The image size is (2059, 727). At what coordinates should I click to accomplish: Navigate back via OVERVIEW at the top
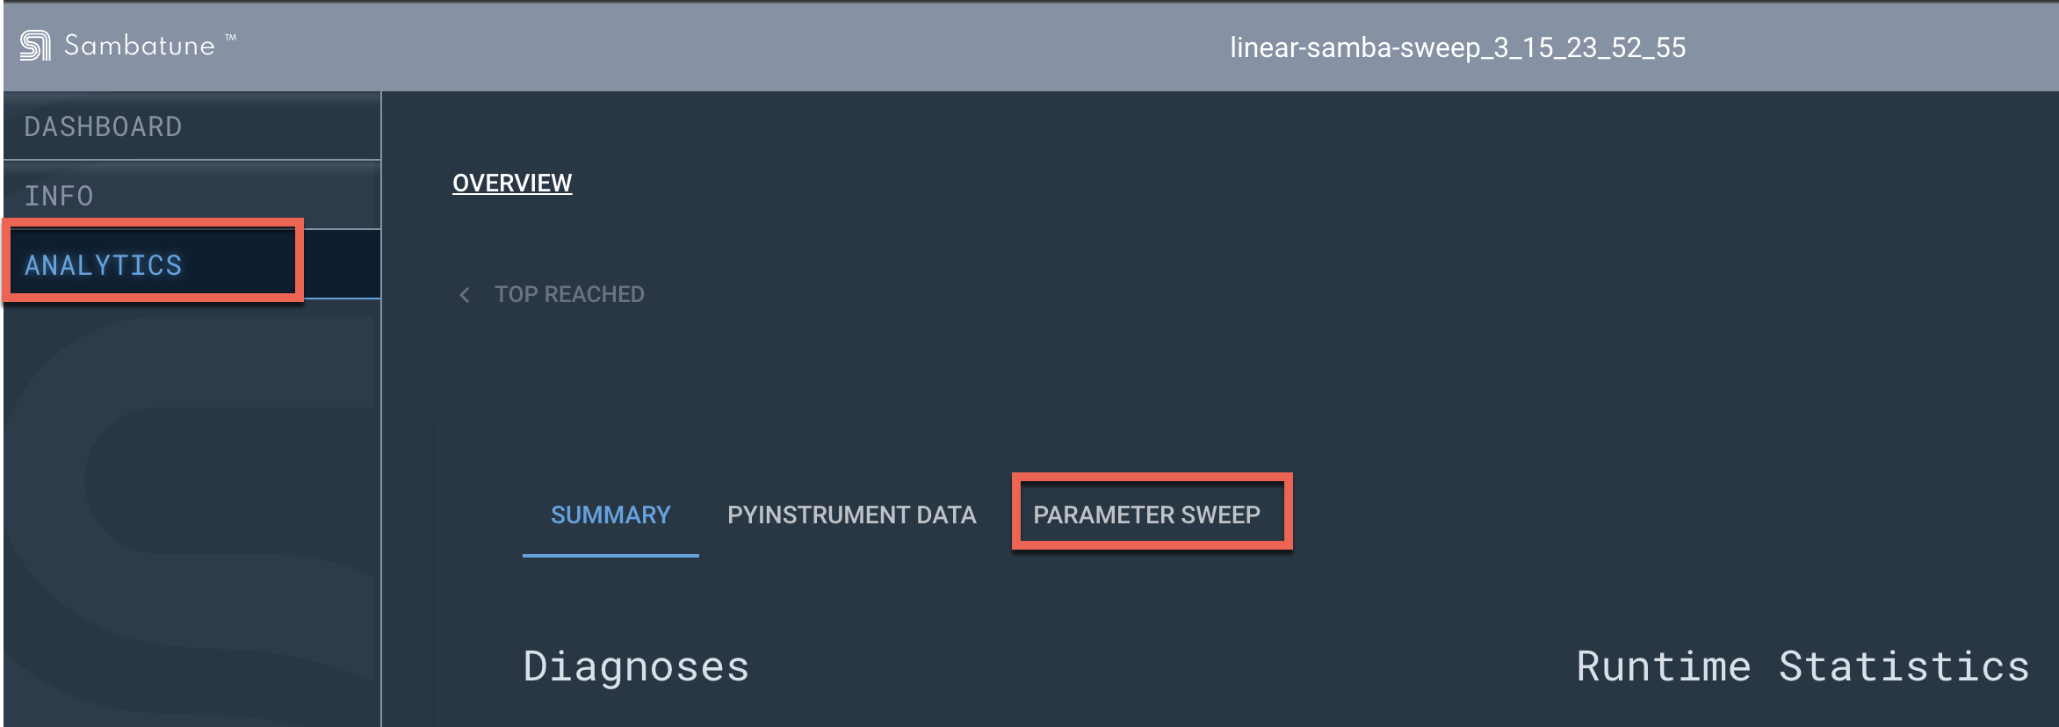(x=511, y=183)
